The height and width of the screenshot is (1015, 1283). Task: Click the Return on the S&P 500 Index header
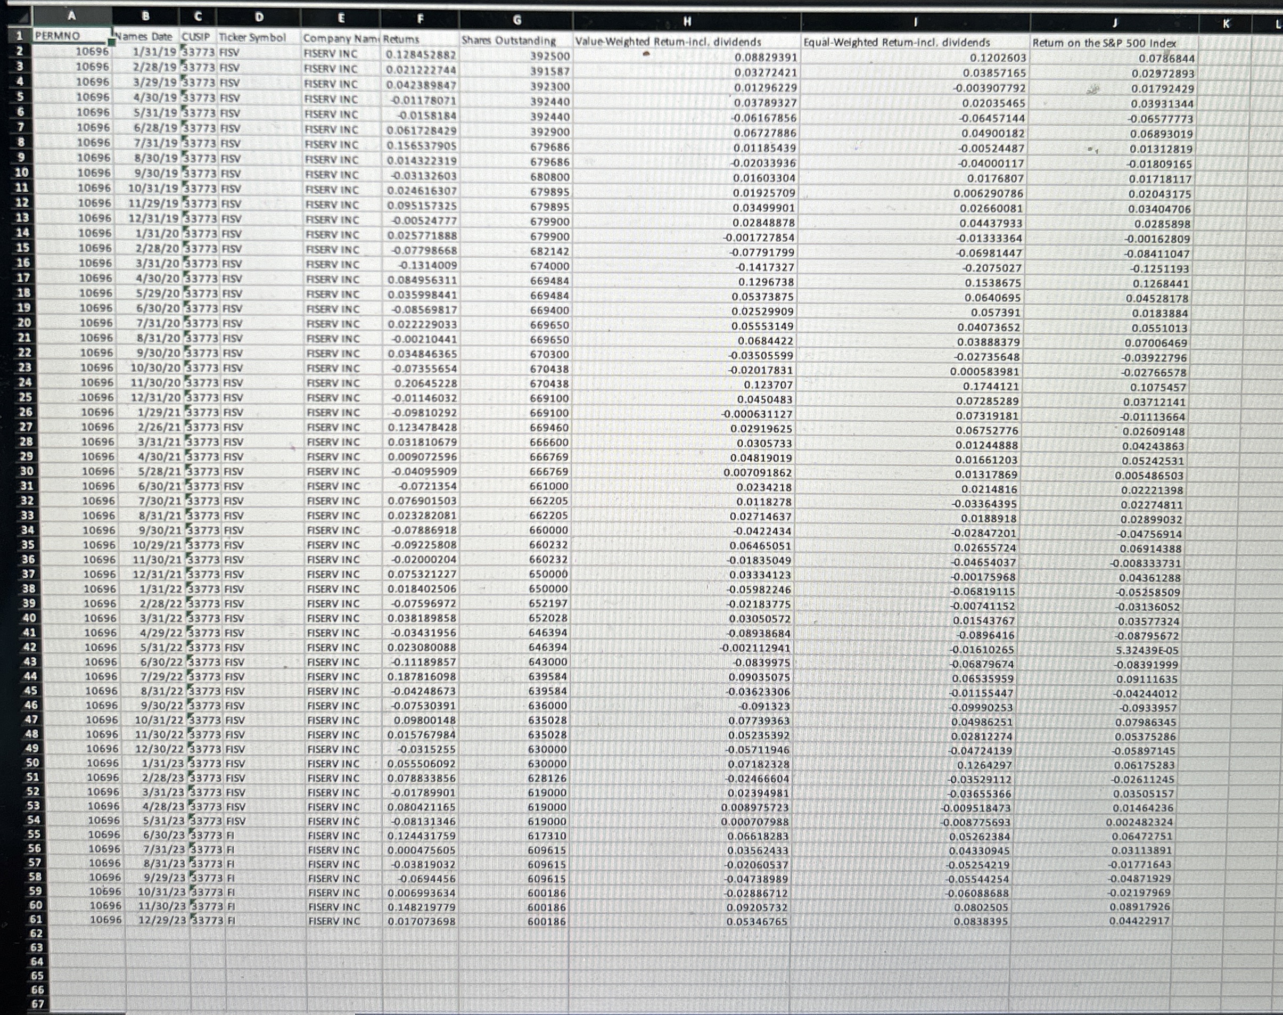point(1104,43)
